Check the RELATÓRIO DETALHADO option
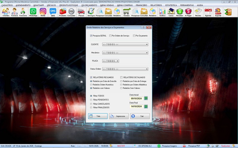This screenshot has height=148, width=238. point(121,77)
